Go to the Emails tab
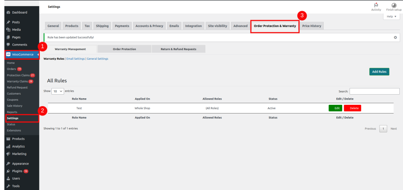403x190 pixels. point(174,26)
